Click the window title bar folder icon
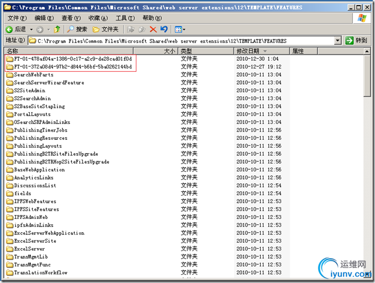This screenshot has height=283, width=375. [8, 7]
